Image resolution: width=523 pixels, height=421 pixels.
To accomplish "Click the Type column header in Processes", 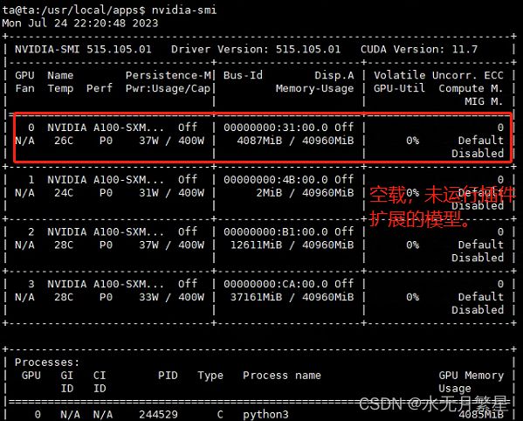I will (210, 376).
